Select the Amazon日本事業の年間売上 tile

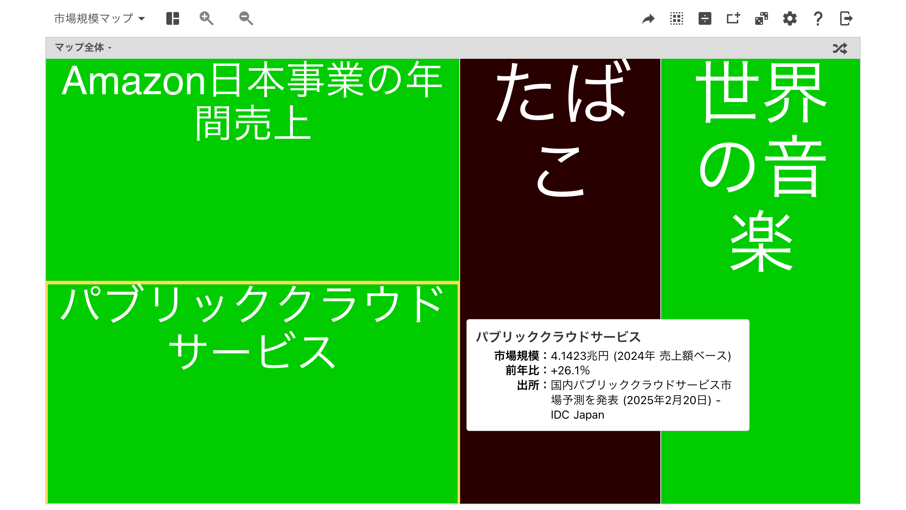(252, 170)
